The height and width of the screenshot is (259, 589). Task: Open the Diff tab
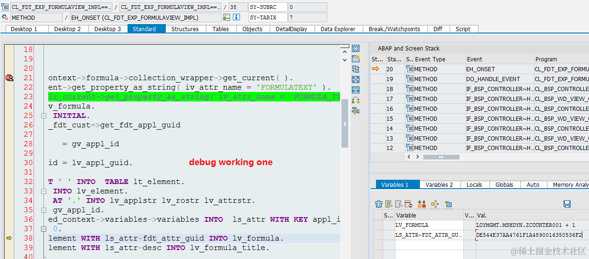438,29
